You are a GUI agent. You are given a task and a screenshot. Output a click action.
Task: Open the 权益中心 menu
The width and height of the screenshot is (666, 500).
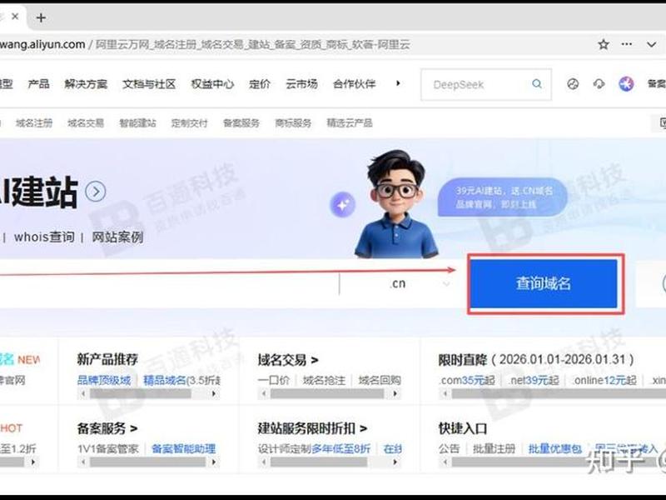pos(212,84)
